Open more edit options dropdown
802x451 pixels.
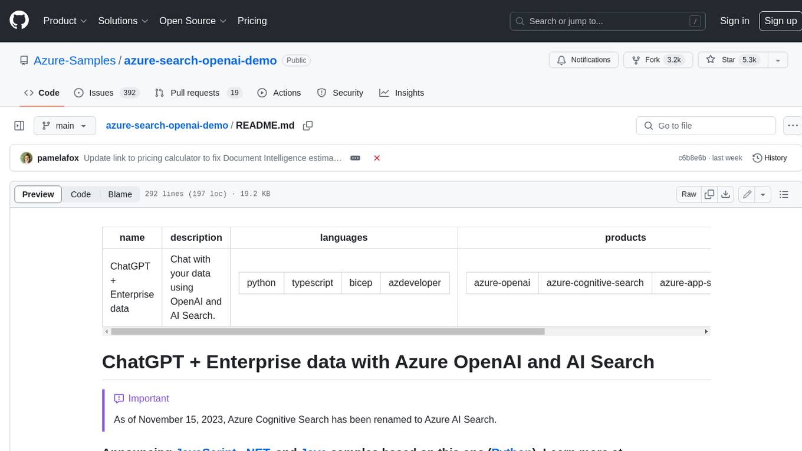[763, 194]
